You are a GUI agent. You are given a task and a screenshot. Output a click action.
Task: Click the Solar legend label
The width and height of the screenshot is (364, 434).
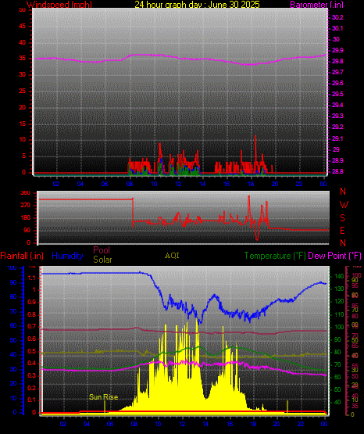(102, 260)
